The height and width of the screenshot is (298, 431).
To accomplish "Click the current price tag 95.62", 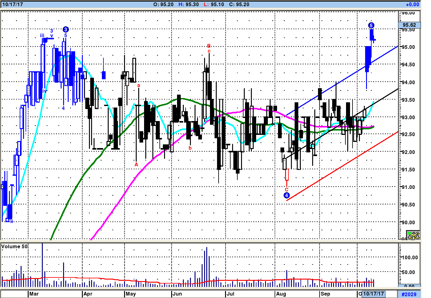I will (x=409, y=25).
